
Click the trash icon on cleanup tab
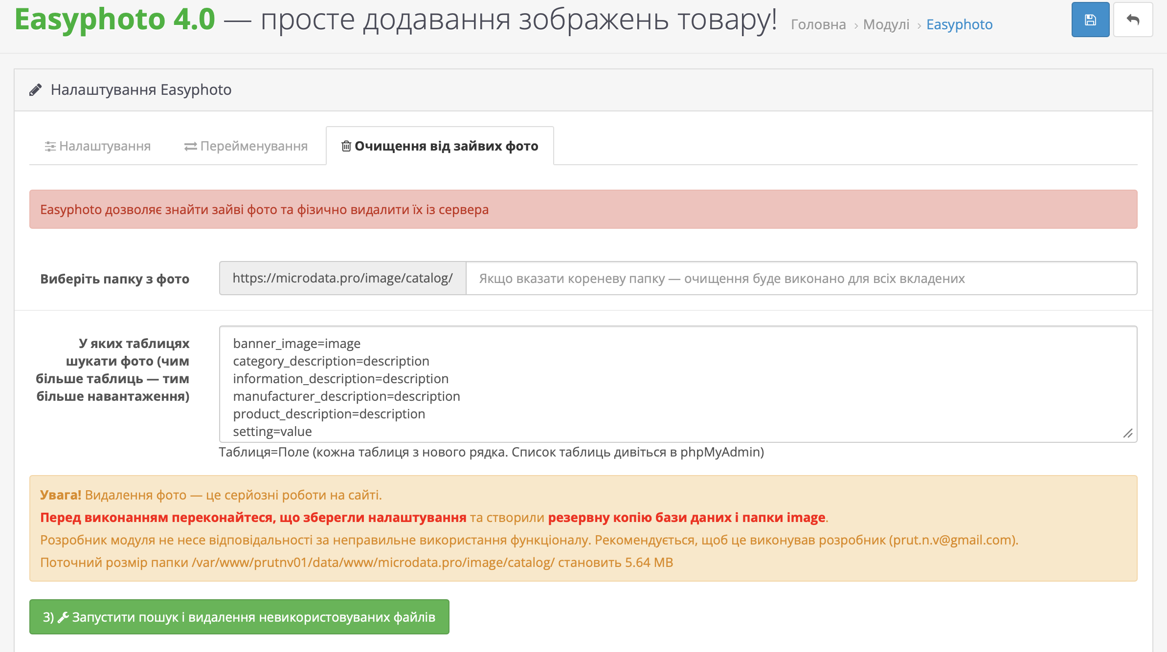[x=346, y=146]
